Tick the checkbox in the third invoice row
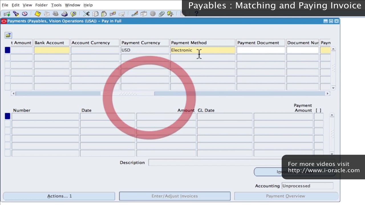This screenshot has height=205, width=365. point(319,131)
